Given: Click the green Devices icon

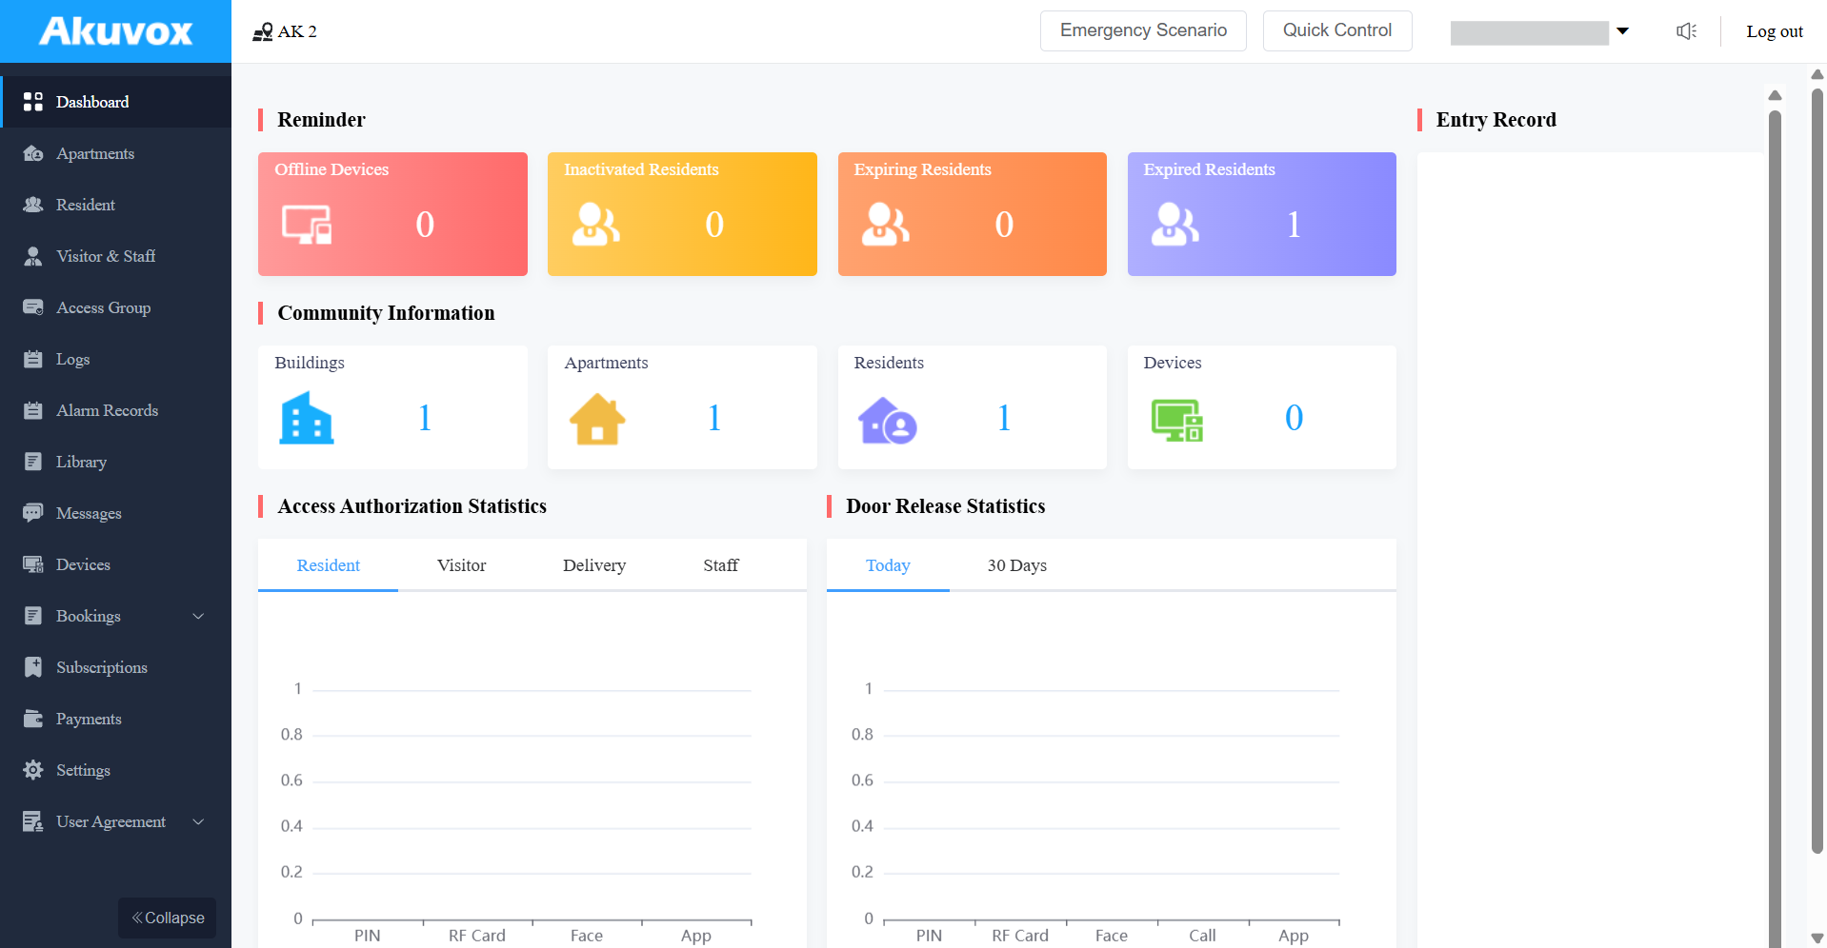Looking at the screenshot, I should point(1177,420).
